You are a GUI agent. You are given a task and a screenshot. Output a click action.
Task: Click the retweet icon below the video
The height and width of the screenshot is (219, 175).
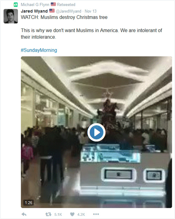click(48, 214)
